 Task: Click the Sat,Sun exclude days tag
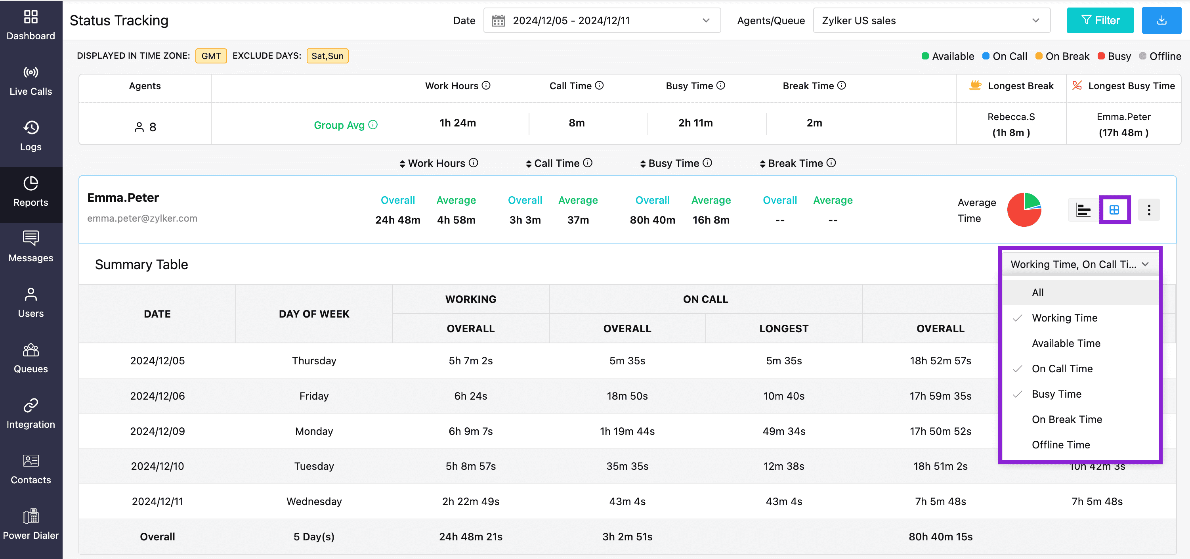pyautogui.click(x=327, y=56)
